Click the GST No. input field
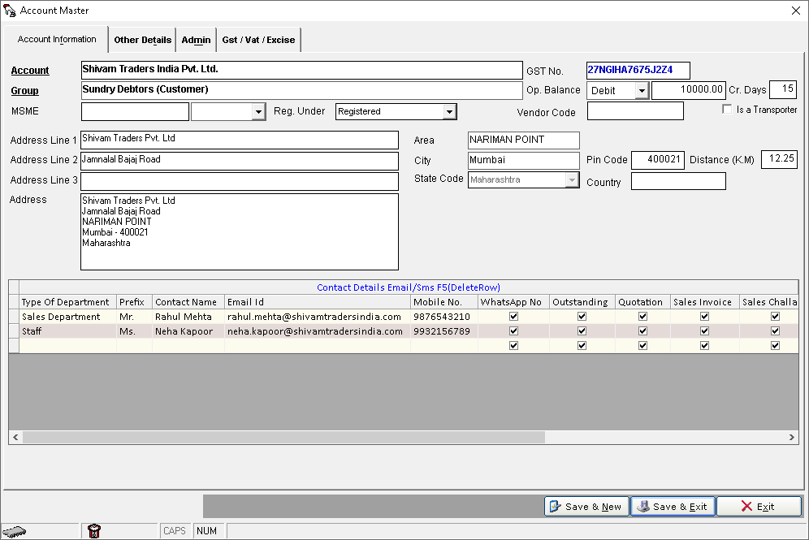 click(x=638, y=70)
